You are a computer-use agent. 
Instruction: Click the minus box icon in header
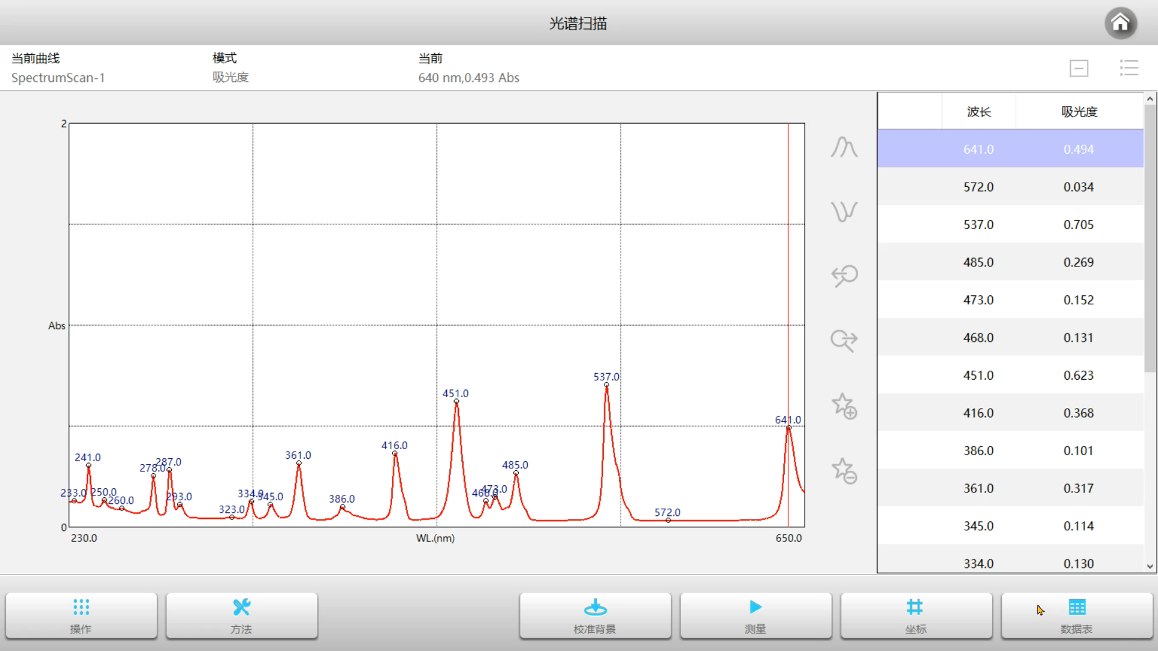pyautogui.click(x=1079, y=68)
